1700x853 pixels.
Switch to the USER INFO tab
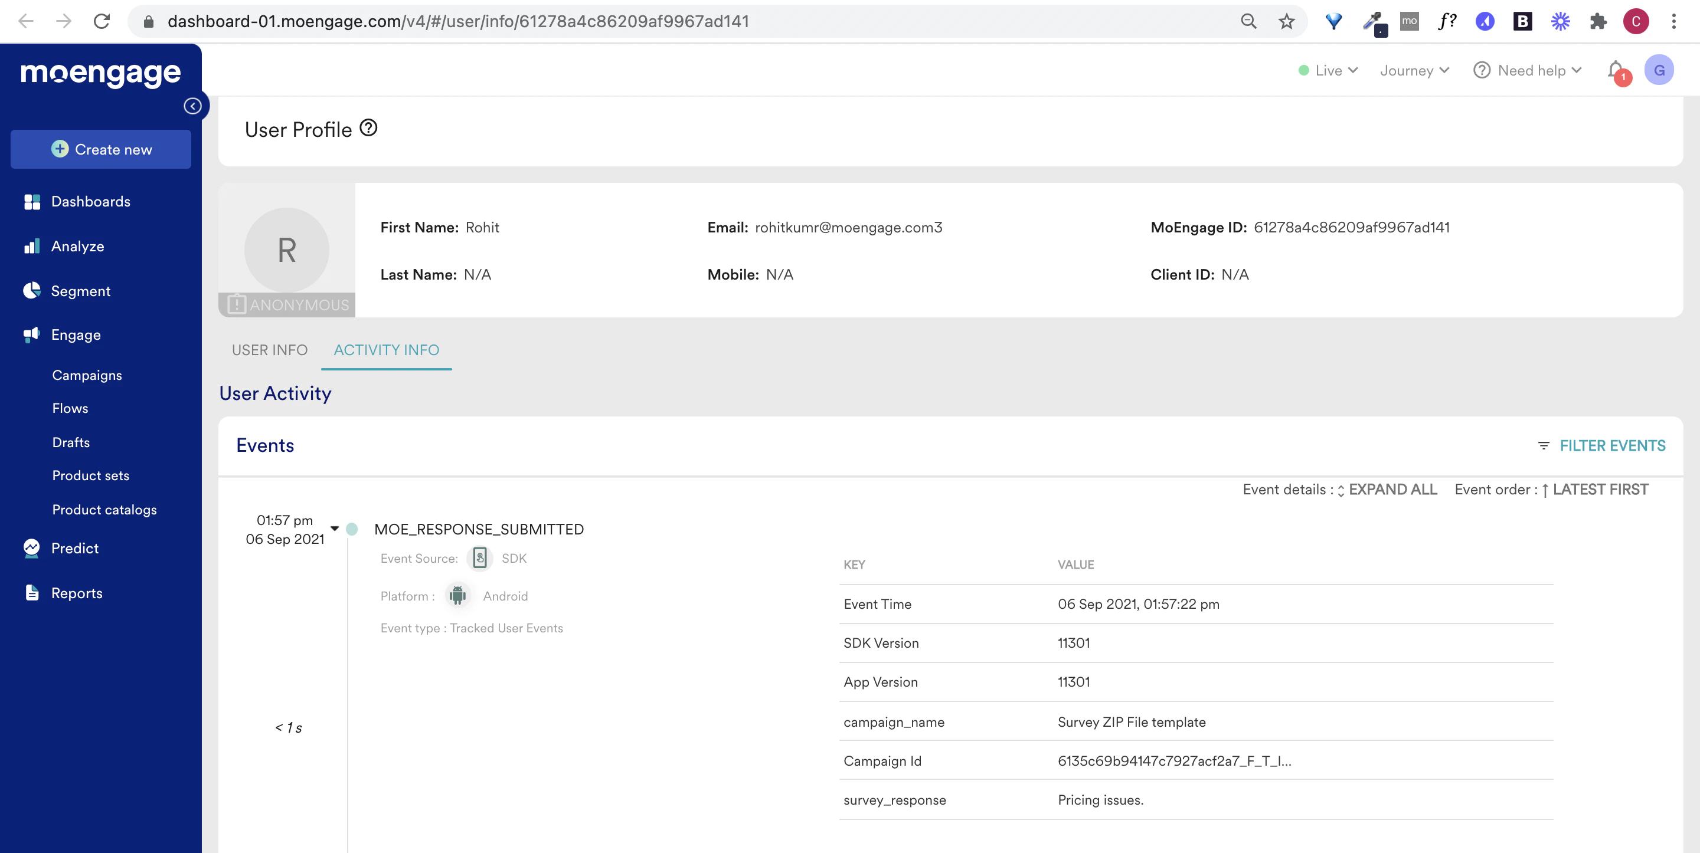click(x=269, y=350)
